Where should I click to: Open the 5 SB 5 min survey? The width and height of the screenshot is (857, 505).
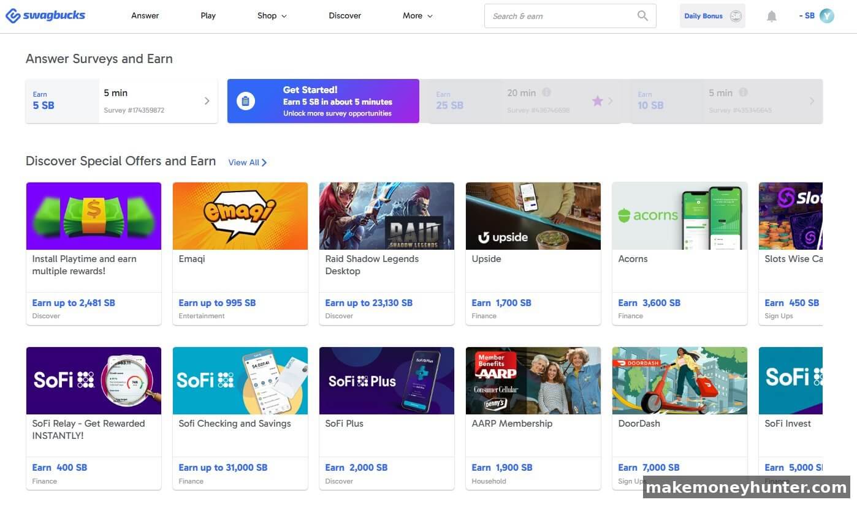pos(121,101)
